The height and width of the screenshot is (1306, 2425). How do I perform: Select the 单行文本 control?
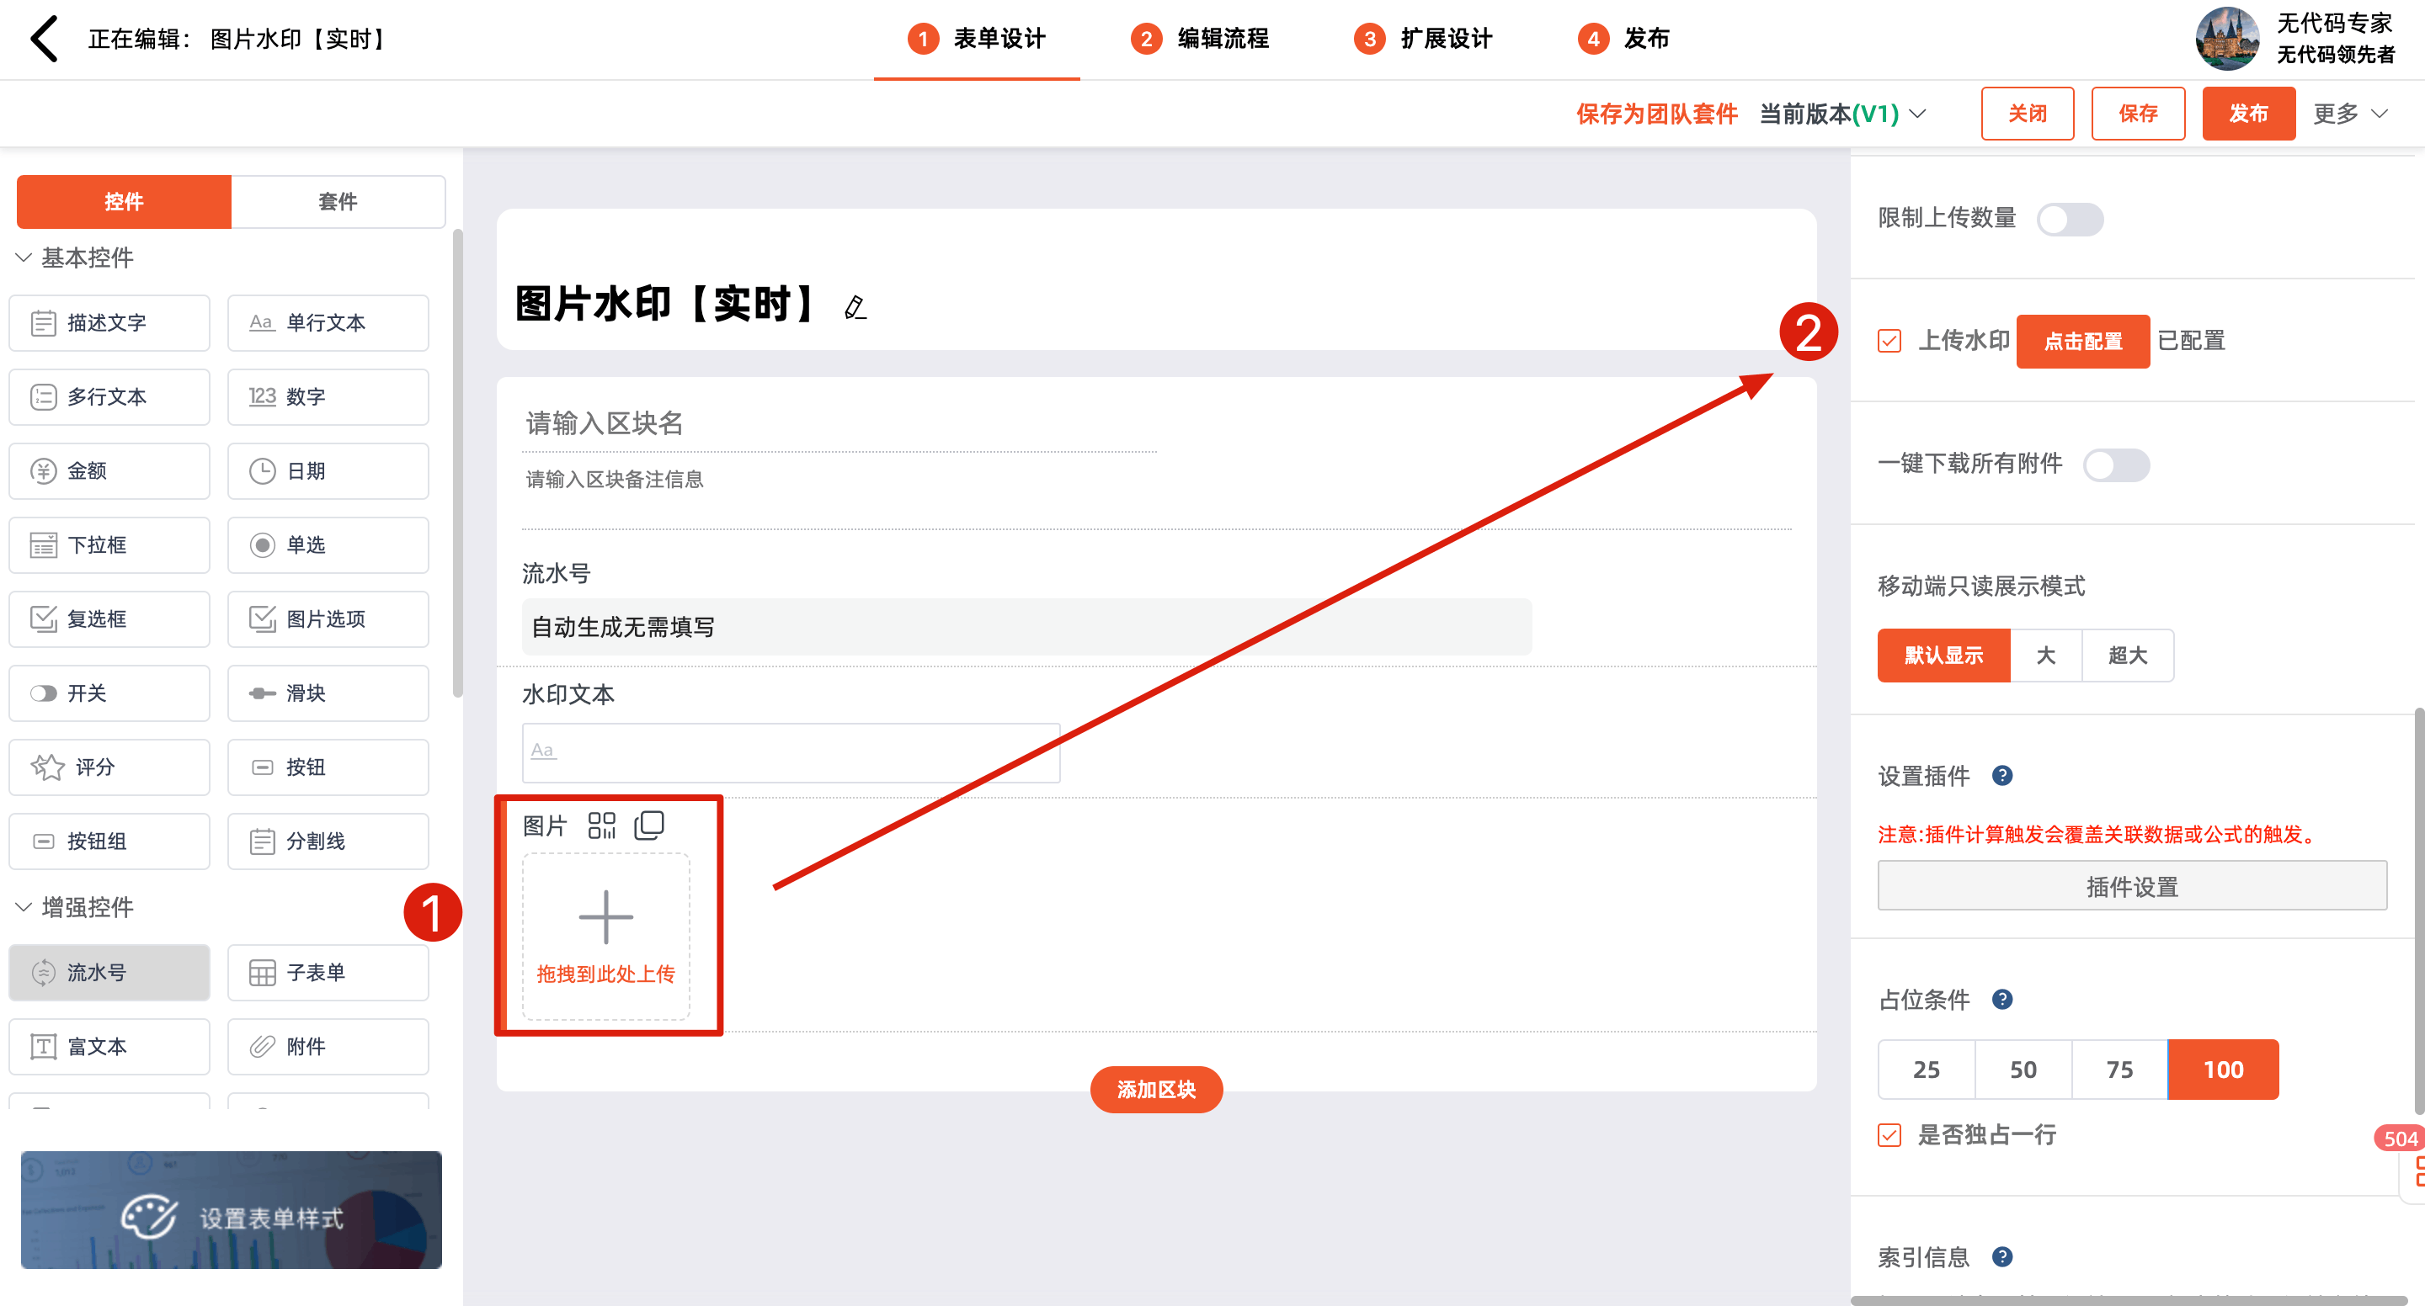pos(328,323)
